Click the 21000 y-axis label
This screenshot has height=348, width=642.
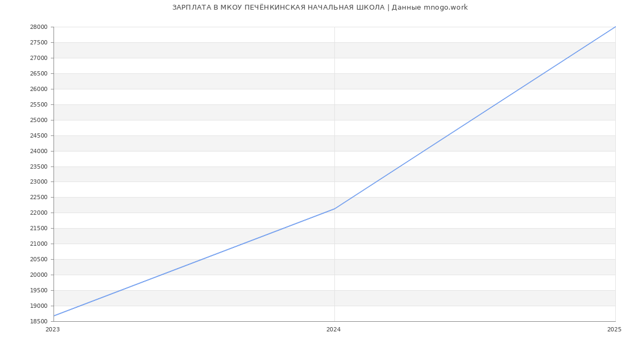click(x=39, y=244)
